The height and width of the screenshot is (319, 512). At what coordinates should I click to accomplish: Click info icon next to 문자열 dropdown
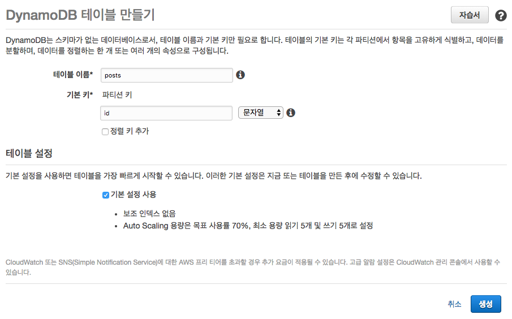tap(291, 113)
